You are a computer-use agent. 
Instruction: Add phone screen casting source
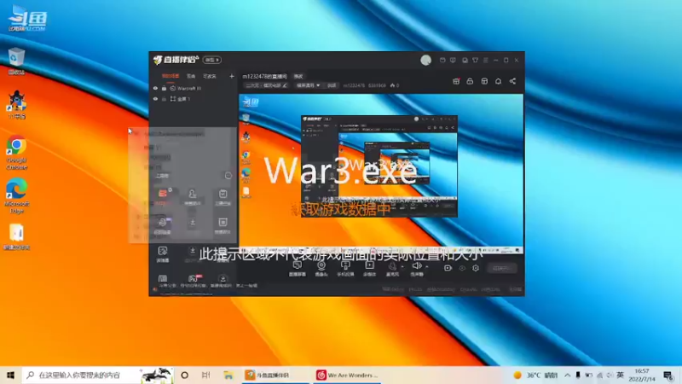coord(345,268)
